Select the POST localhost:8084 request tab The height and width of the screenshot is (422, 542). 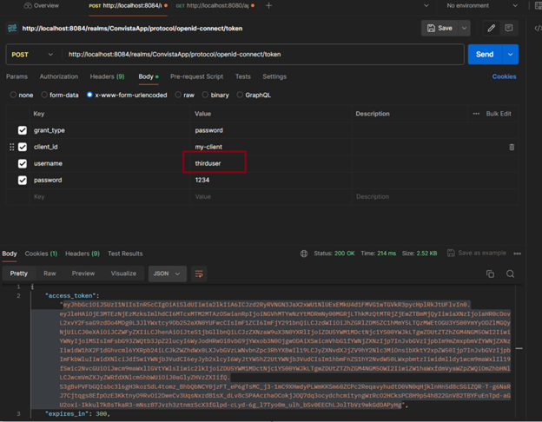(129, 5)
